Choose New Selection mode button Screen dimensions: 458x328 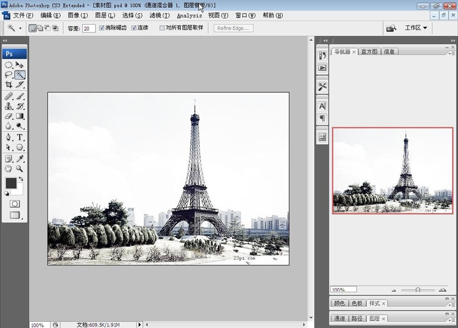click(32, 28)
